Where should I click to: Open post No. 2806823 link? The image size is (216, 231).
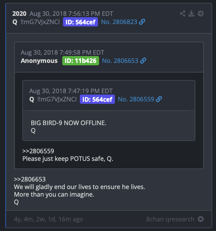[x=119, y=22]
